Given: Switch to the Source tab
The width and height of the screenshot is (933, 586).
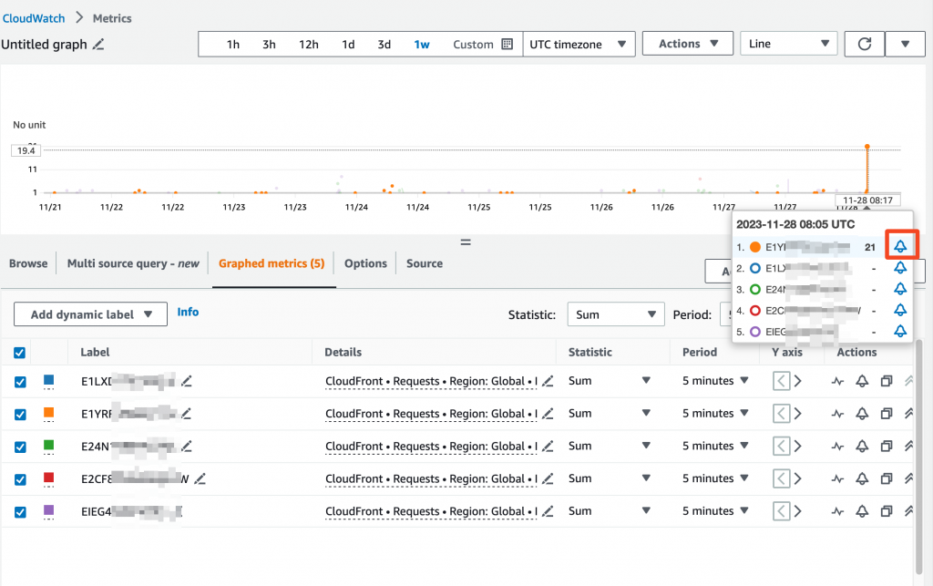Looking at the screenshot, I should point(425,263).
